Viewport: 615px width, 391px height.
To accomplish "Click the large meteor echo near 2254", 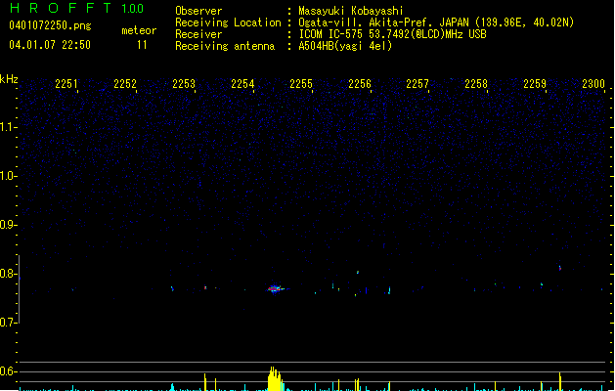I will point(276,289).
